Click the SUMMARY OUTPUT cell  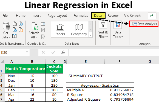pyautogui.click(x=86, y=76)
